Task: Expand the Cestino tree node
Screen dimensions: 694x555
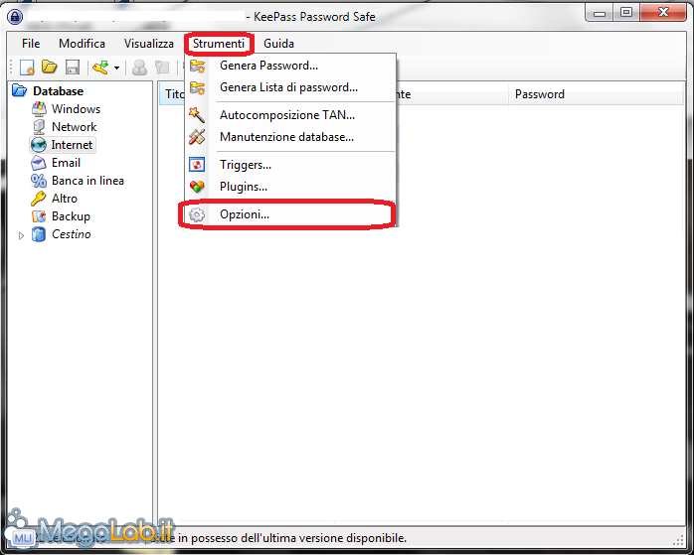Action: coord(21,235)
